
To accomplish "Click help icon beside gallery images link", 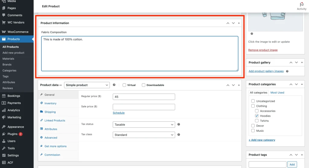I will (x=287, y=71).
